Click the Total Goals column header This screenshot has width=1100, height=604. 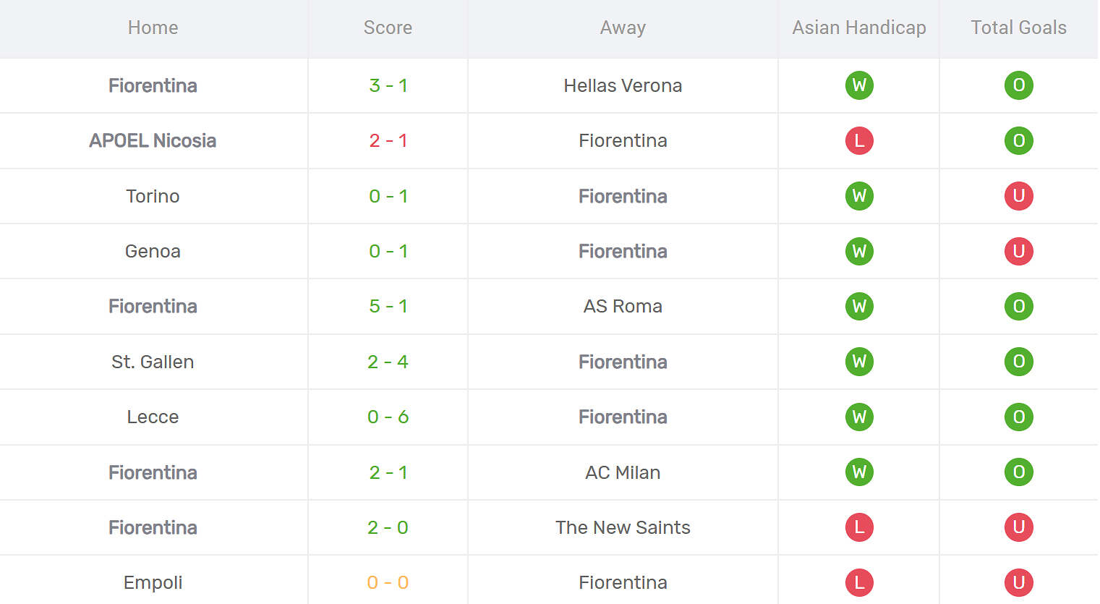1018,27
